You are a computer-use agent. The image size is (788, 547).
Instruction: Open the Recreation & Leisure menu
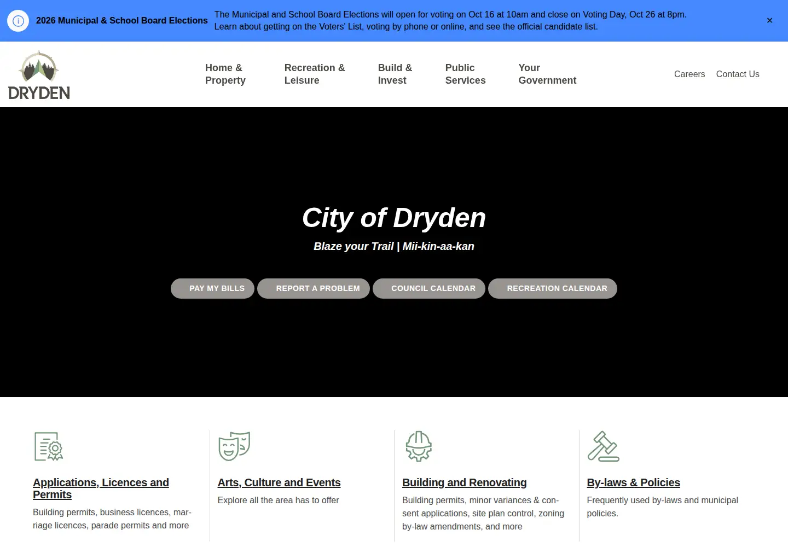point(315,74)
